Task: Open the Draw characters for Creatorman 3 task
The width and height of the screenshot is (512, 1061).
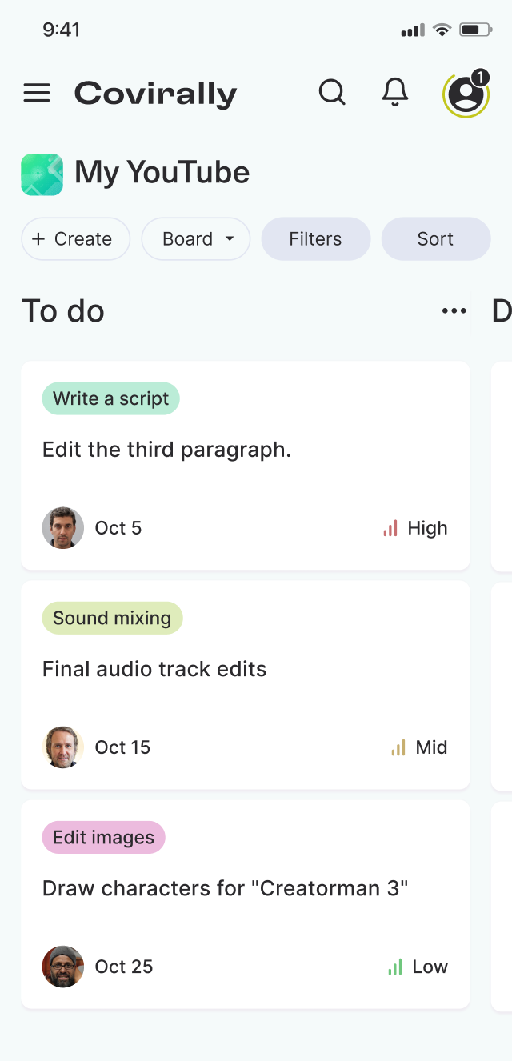Action: point(246,905)
